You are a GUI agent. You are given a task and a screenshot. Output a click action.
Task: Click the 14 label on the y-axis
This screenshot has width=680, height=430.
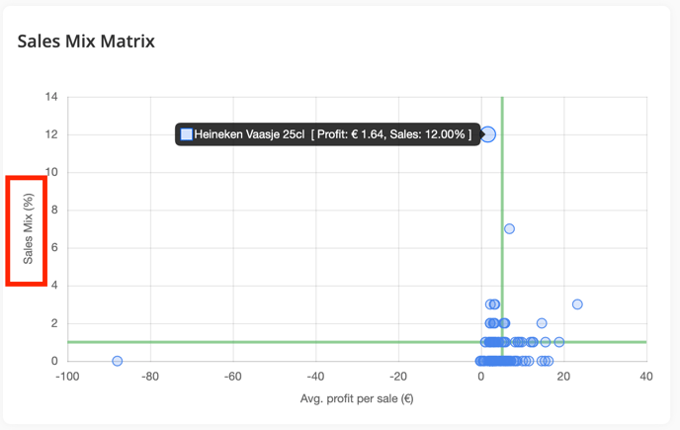pyautogui.click(x=51, y=97)
